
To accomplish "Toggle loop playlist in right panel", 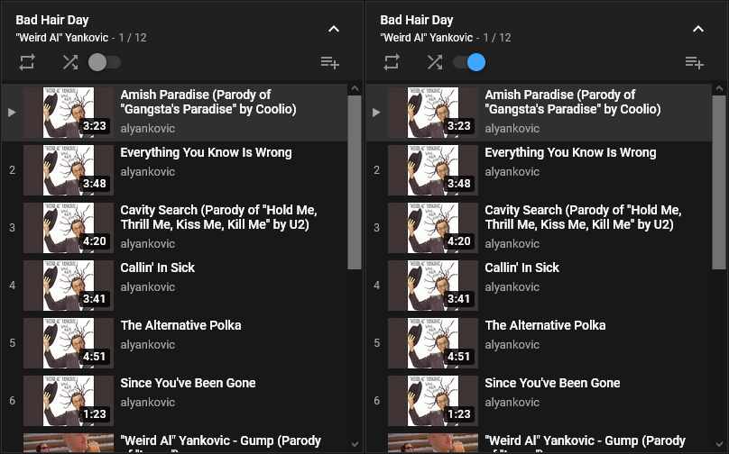I will (392, 62).
